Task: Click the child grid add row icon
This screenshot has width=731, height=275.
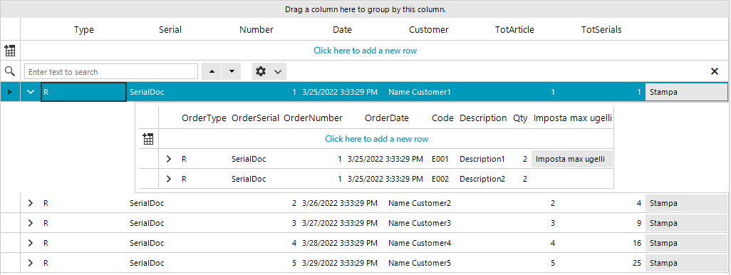Action: [x=148, y=138]
